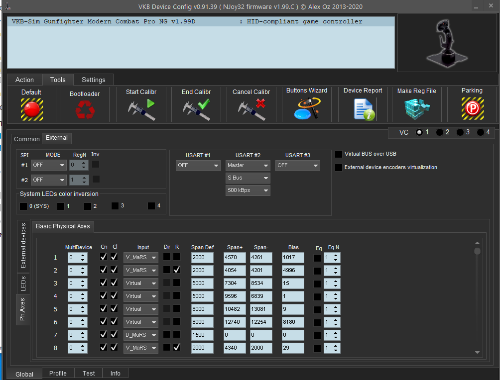Finish calibration using End Calibr icon
This screenshot has height=380, width=500.
196,109
